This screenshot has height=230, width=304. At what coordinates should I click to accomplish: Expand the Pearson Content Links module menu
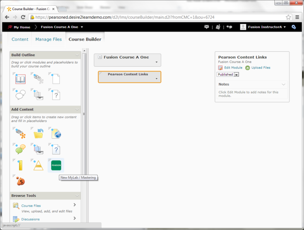(x=156, y=79)
